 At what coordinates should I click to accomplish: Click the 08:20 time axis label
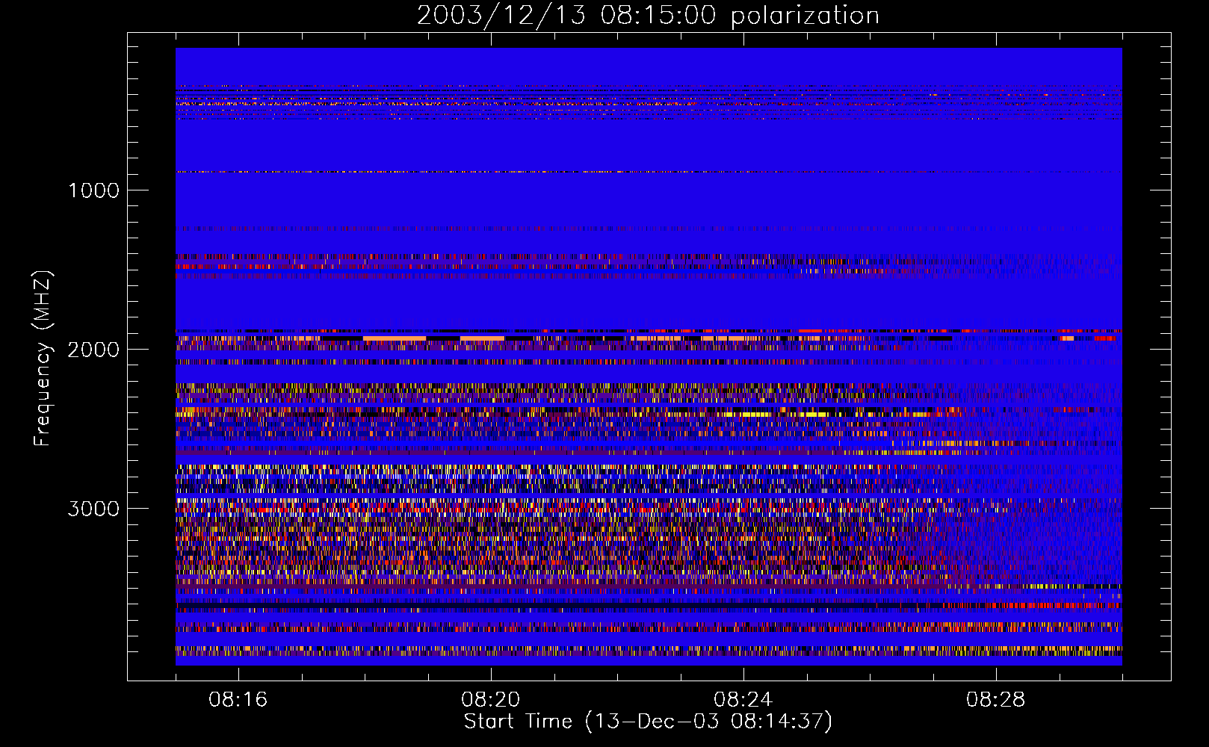click(491, 700)
